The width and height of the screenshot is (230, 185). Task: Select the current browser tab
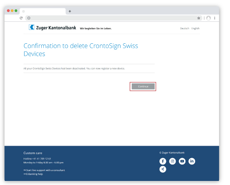pos(42,11)
